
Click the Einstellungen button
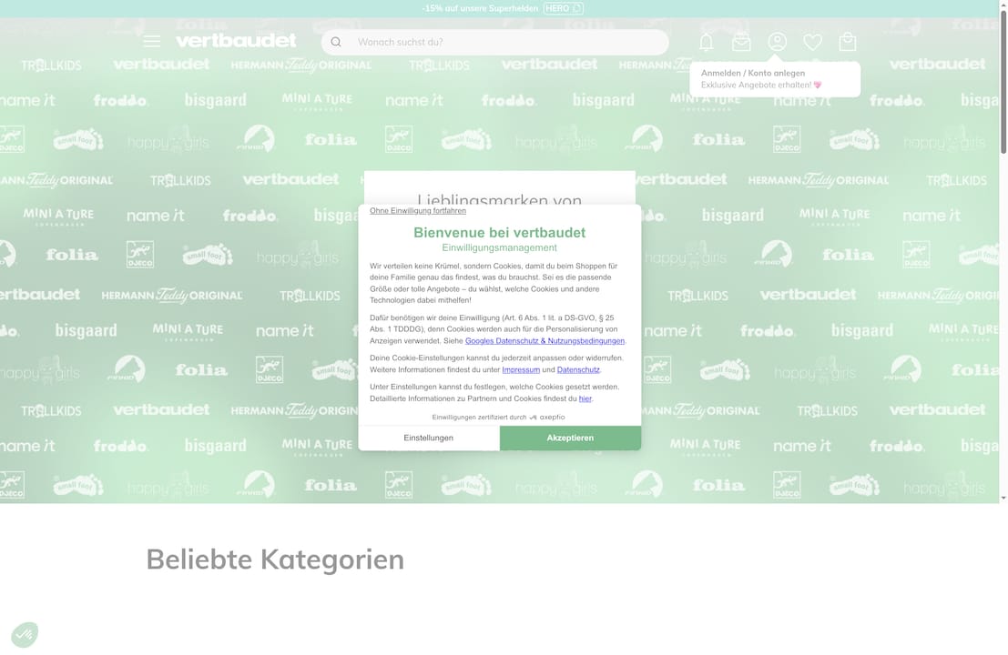pyautogui.click(x=429, y=438)
